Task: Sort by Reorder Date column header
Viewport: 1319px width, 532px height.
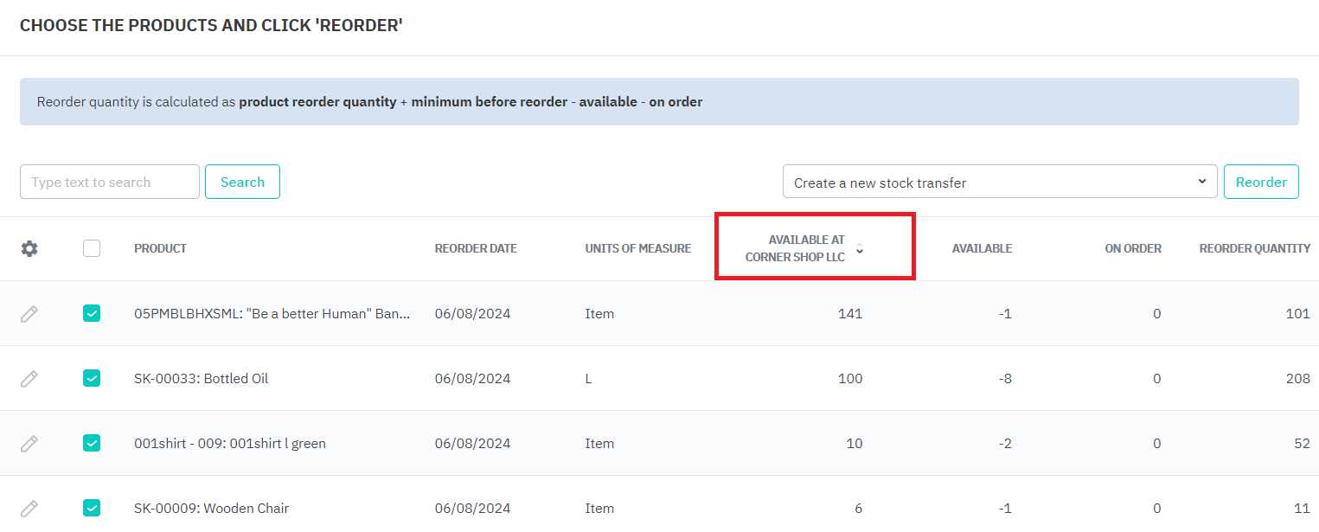Action: point(476,249)
